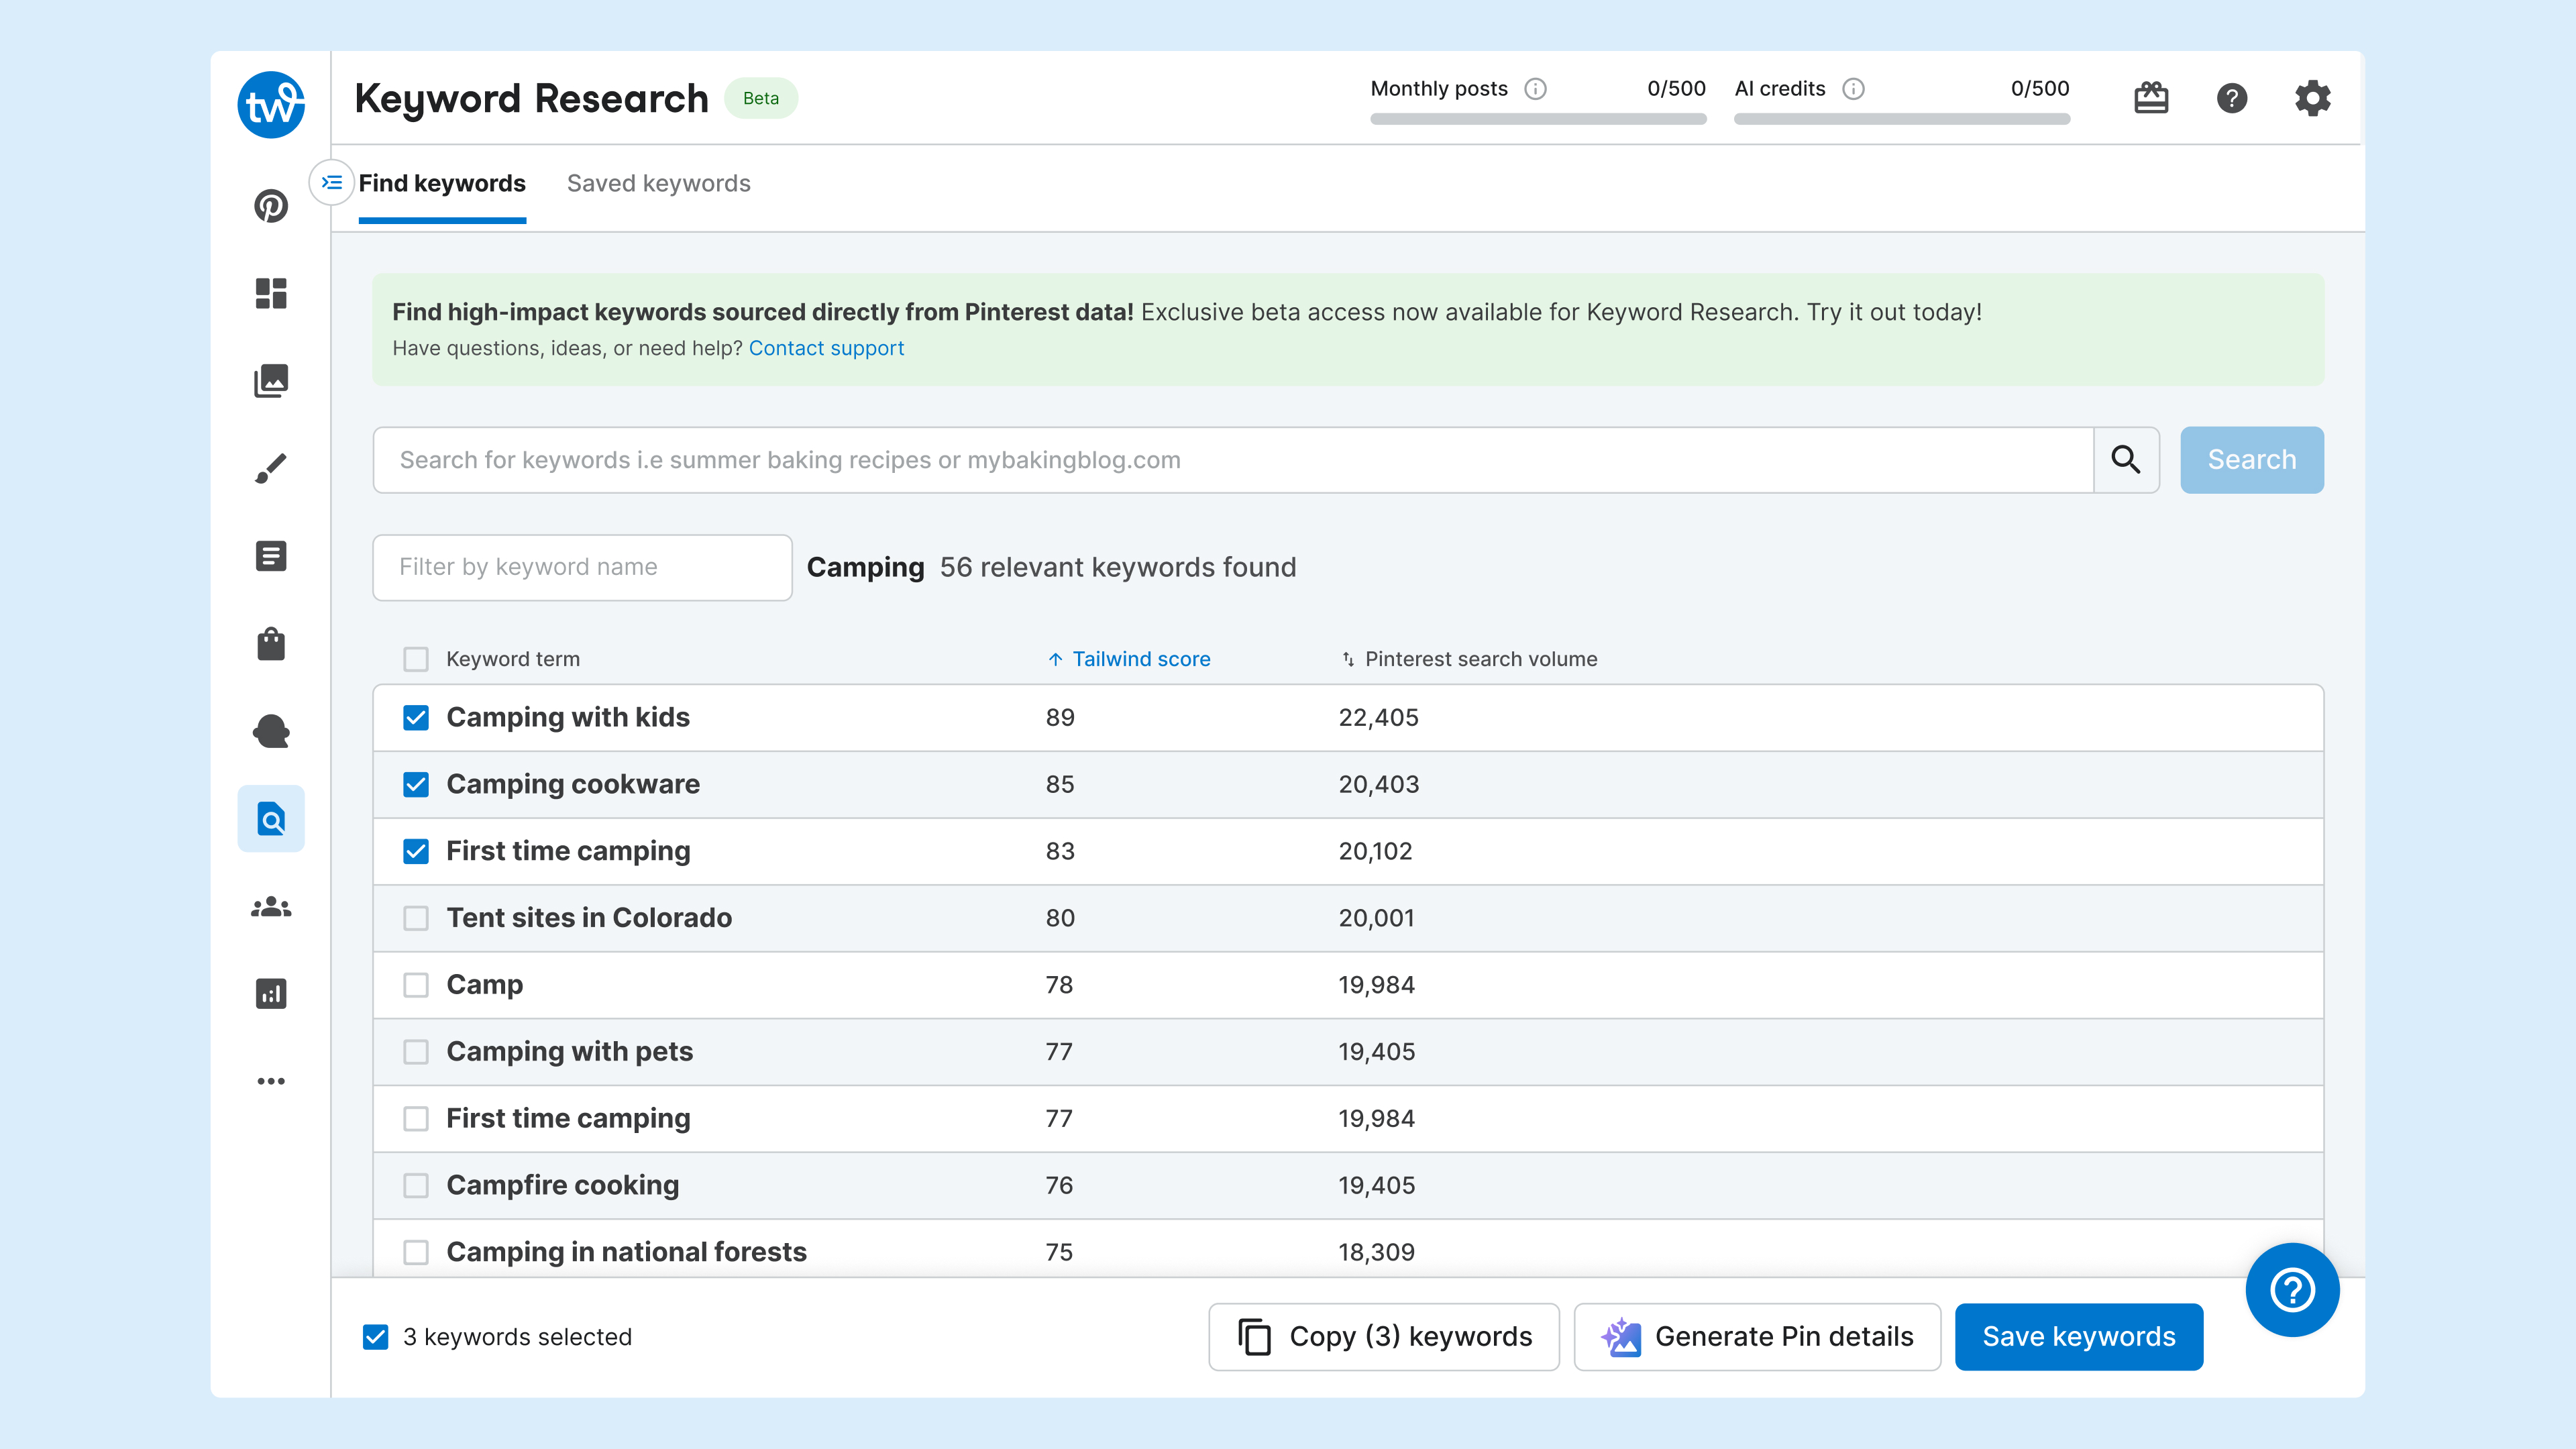The image size is (2576, 1449).
Task: Open Communities from the sidebar
Action: tap(271, 907)
